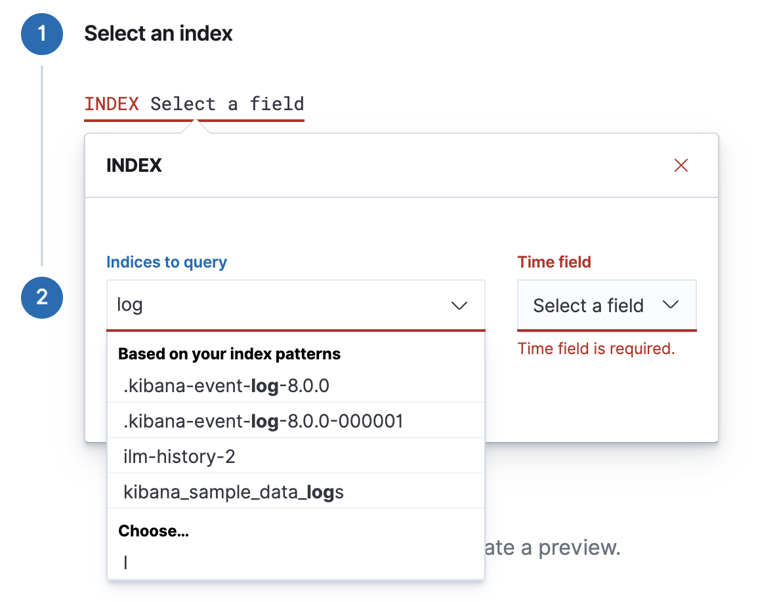
Task: Close the INDEX configuration popup
Action: click(x=681, y=165)
